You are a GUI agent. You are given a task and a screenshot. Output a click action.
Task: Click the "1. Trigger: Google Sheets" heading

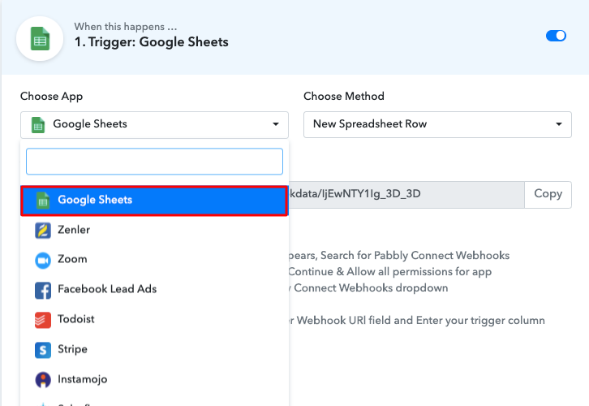[x=152, y=42]
